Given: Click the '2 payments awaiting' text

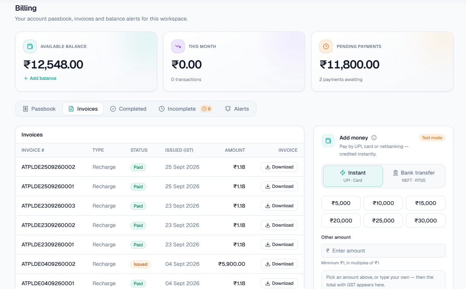Looking at the screenshot, I should click(x=341, y=79).
